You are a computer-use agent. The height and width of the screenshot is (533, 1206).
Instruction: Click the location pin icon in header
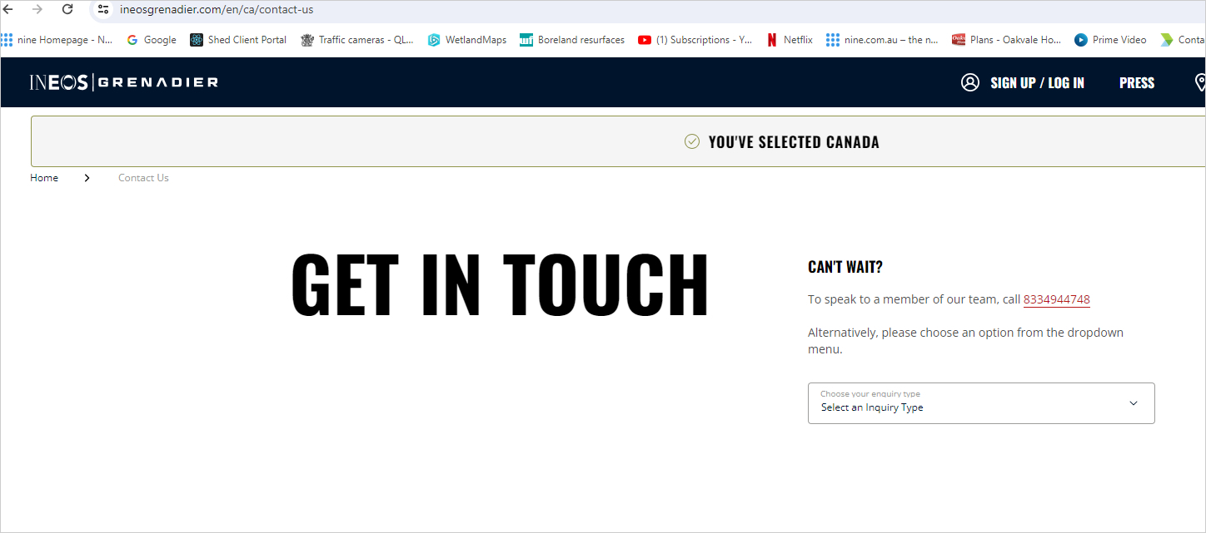pyautogui.click(x=1200, y=82)
